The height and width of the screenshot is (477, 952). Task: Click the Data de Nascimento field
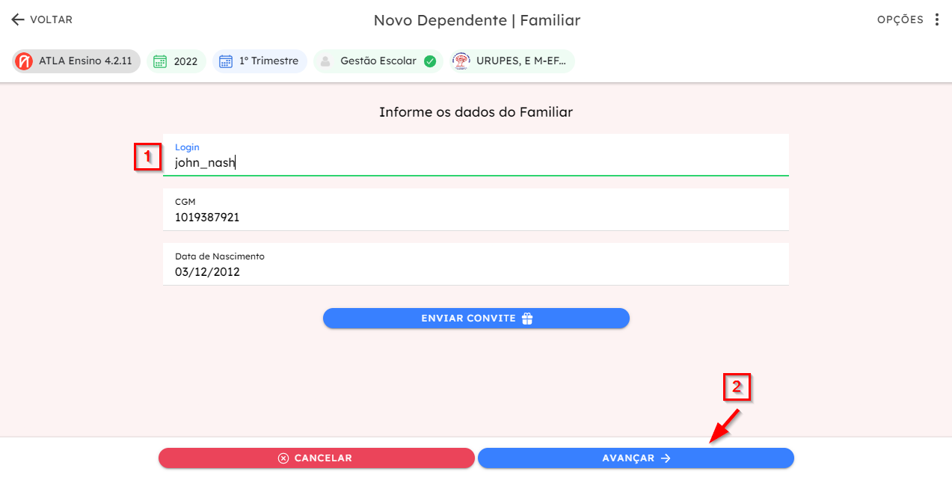point(476,264)
